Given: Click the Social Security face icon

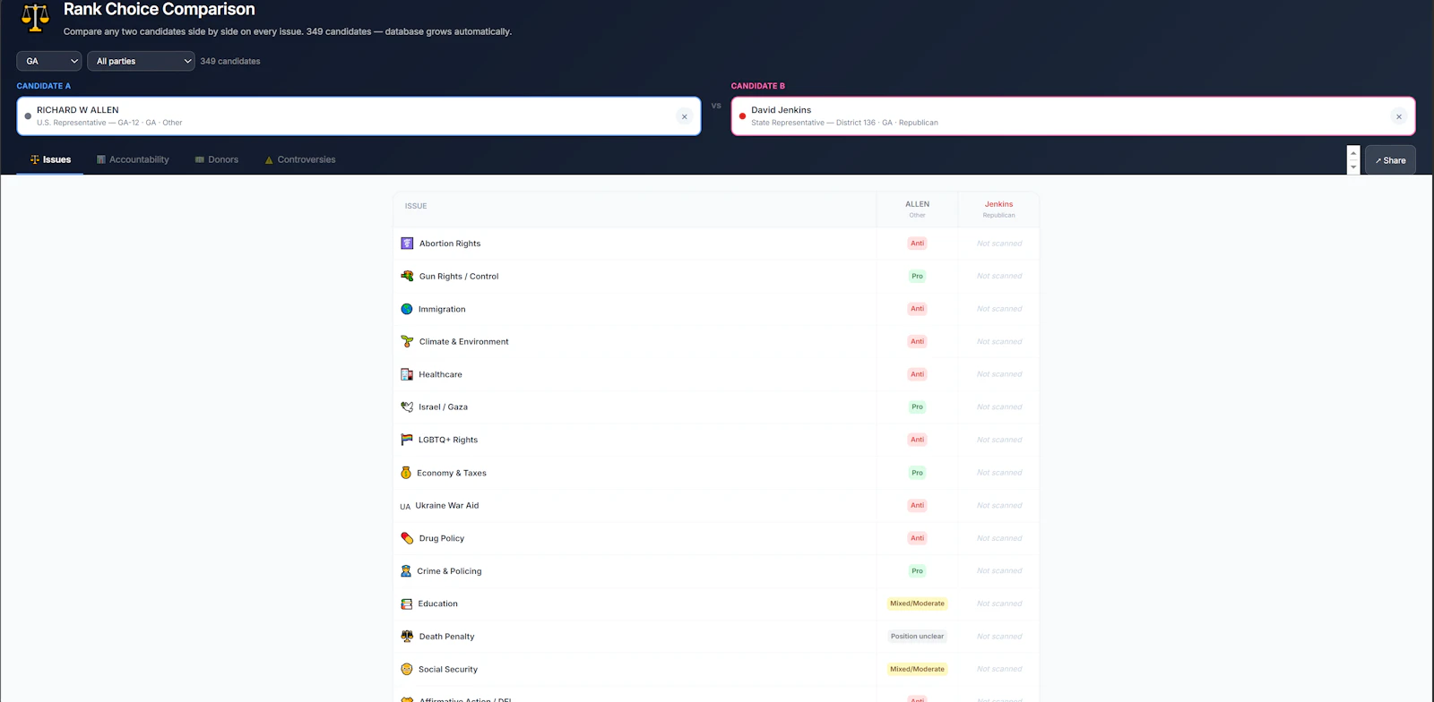Looking at the screenshot, I should click(407, 669).
